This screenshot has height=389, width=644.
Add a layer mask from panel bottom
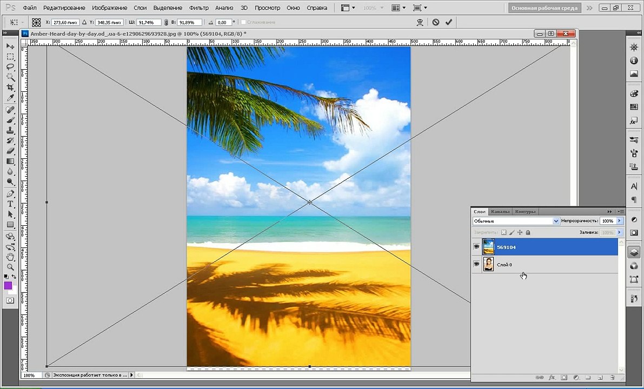[563, 377]
